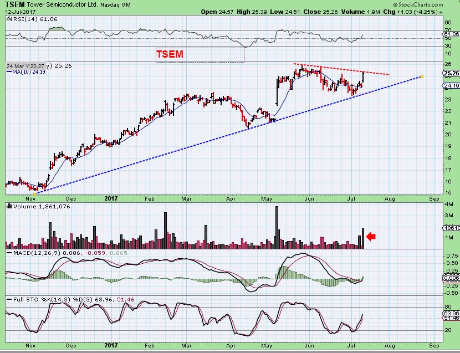Click the High 25.39 value
460x353 pixels.
pos(252,12)
